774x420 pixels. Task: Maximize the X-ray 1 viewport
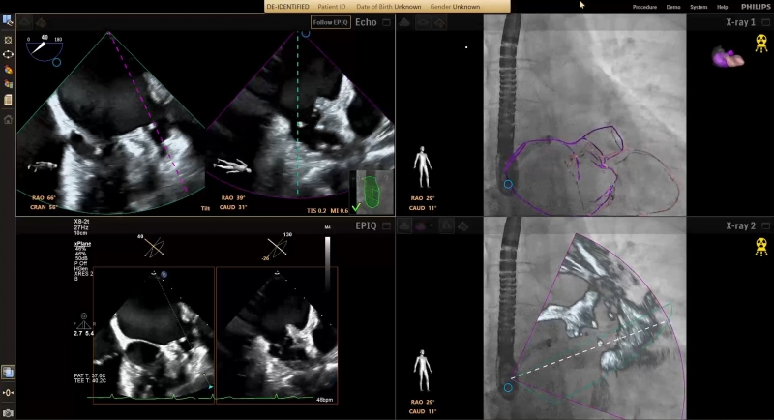[x=765, y=22]
